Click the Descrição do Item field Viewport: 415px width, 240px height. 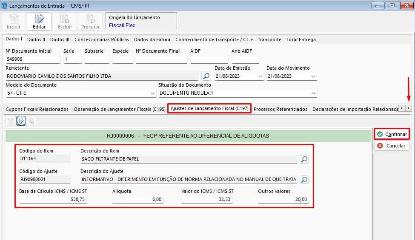(x=189, y=159)
